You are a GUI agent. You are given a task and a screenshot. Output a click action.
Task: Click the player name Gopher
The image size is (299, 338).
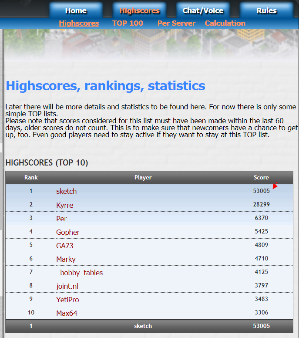[68, 232]
